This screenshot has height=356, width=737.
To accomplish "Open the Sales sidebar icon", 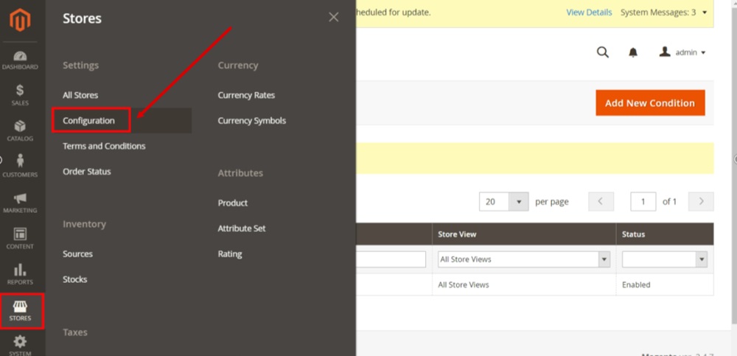I will 20,95.
